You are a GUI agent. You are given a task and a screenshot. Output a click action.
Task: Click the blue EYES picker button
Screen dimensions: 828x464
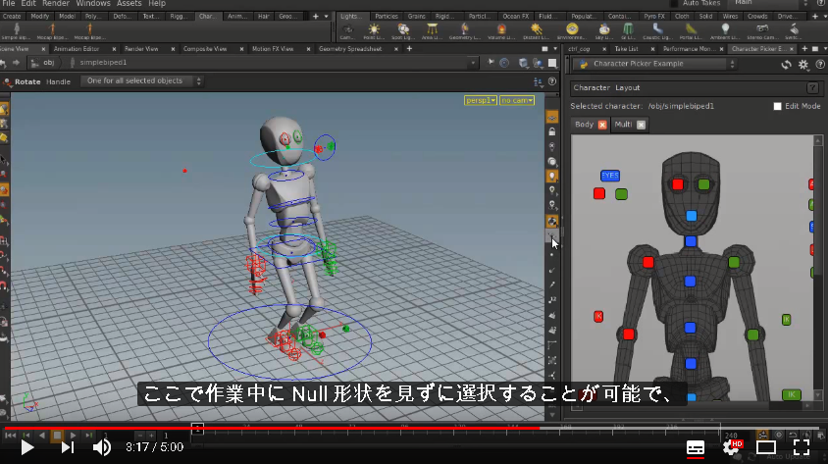click(x=610, y=176)
